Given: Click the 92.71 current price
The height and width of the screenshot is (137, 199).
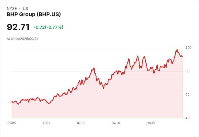Looking at the screenshot, I should pos(18,27).
